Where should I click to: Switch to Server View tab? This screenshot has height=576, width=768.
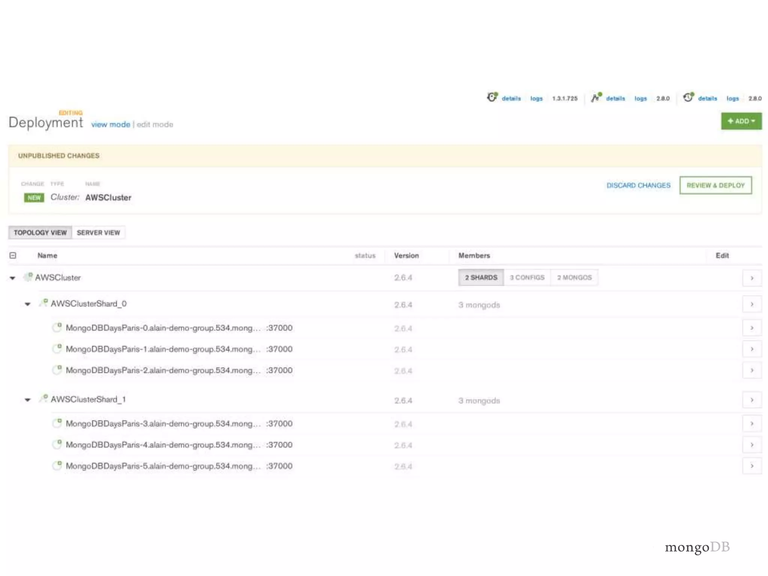(98, 232)
